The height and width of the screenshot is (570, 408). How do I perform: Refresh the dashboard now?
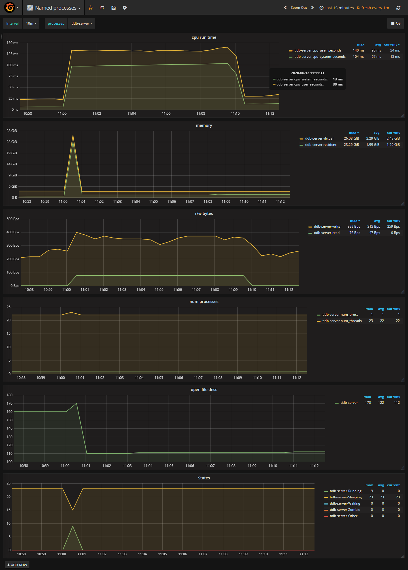(398, 8)
